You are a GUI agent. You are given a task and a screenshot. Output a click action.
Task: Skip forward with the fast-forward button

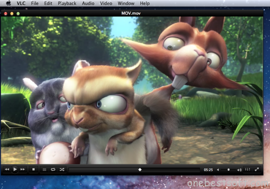click(23, 169)
